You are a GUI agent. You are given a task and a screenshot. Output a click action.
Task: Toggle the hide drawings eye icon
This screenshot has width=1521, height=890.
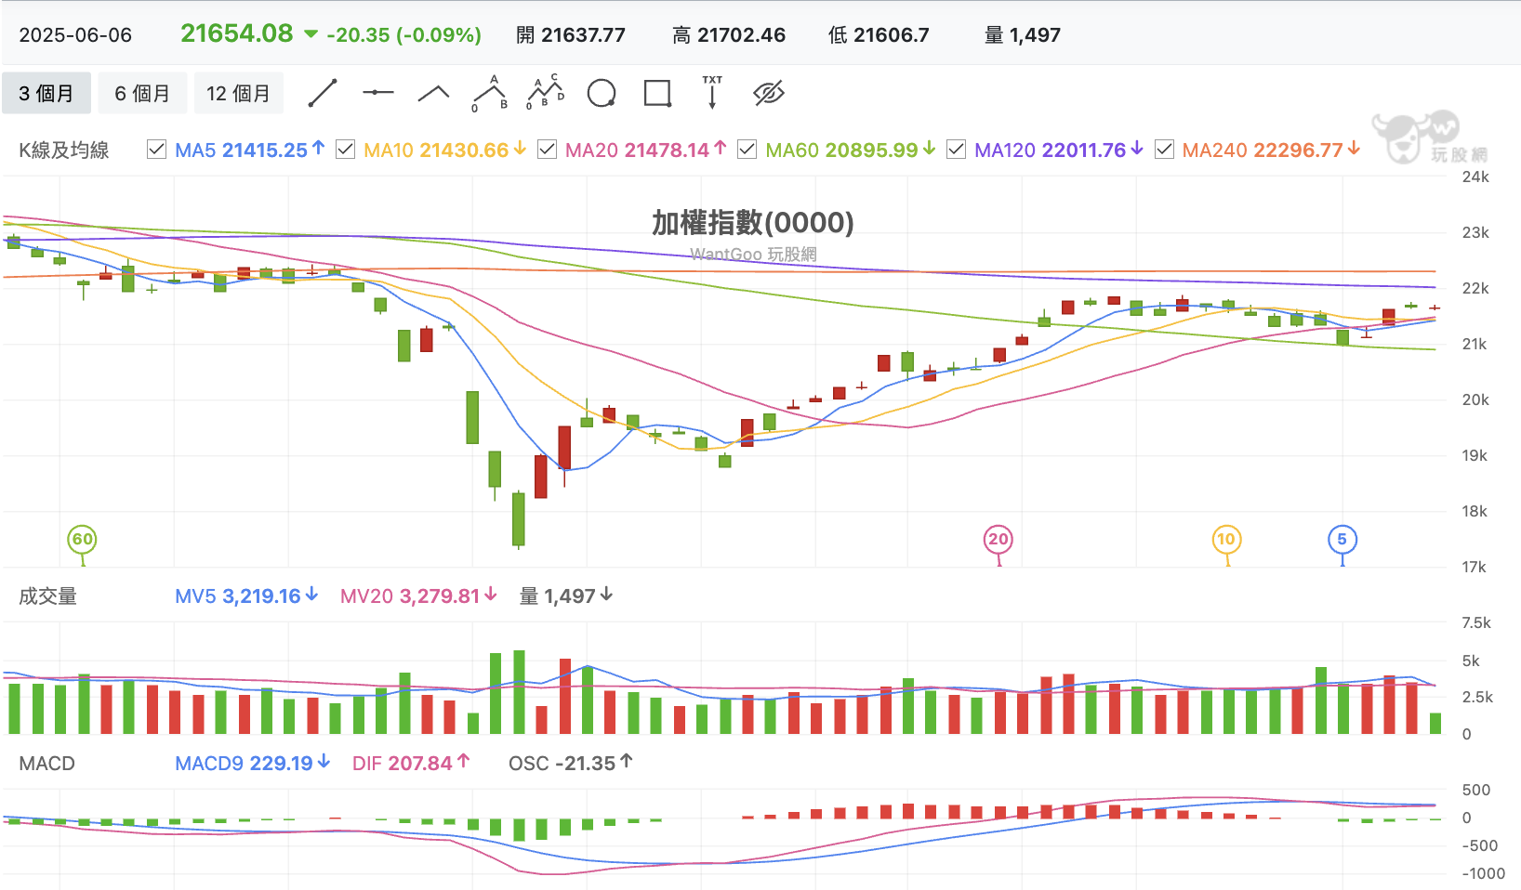(769, 93)
